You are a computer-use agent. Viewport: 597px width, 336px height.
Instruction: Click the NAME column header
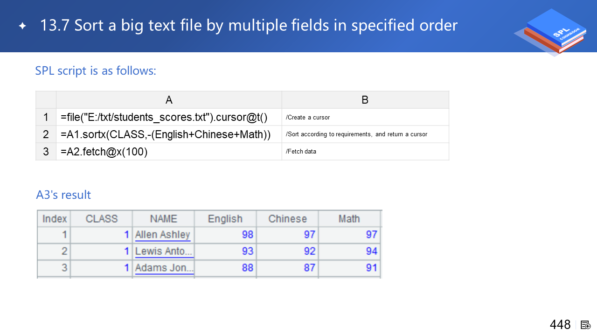[163, 219]
